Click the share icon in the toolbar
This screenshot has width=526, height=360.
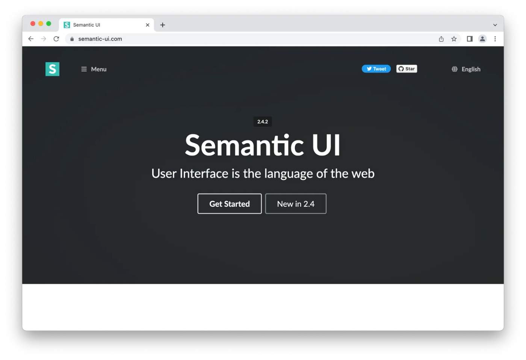[x=441, y=39]
